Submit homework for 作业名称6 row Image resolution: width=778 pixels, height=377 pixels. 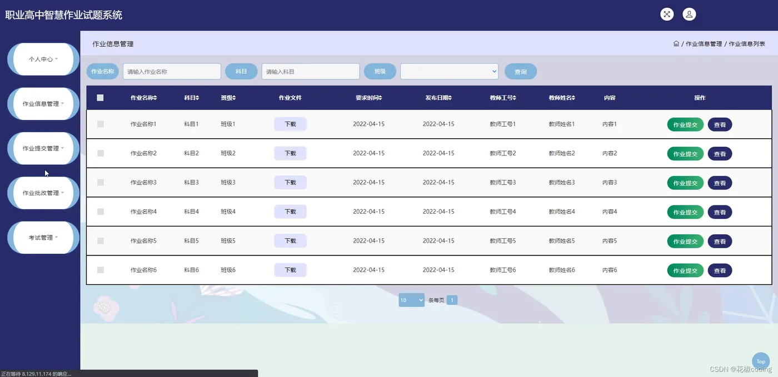(x=685, y=270)
